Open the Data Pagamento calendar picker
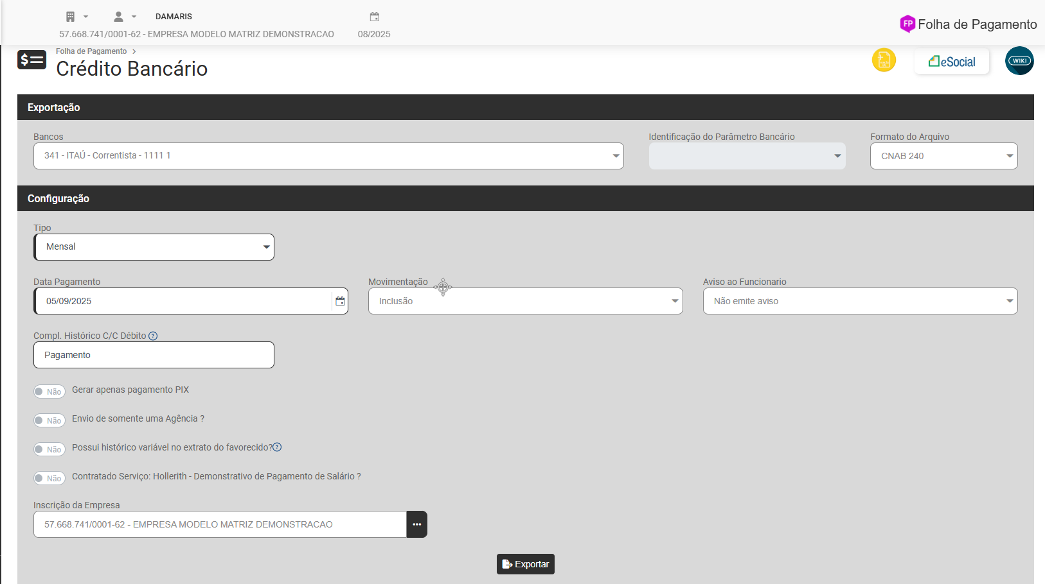1045x584 pixels. [x=340, y=301]
